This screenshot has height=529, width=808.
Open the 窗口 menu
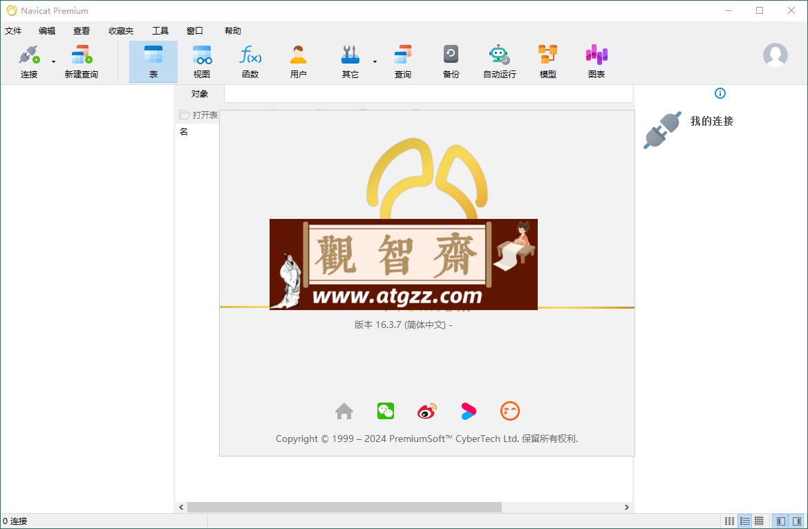point(195,31)
